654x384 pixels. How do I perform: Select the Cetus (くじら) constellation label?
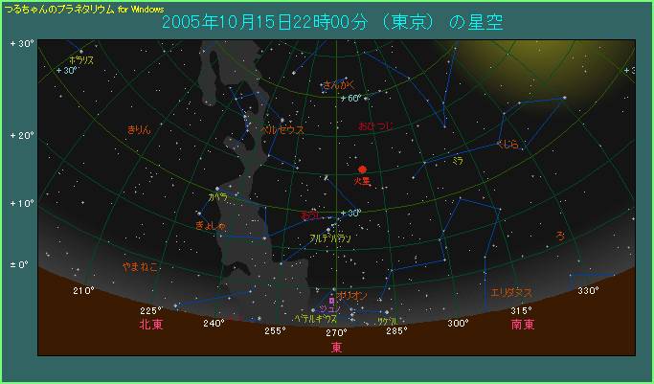click(507, 144)
